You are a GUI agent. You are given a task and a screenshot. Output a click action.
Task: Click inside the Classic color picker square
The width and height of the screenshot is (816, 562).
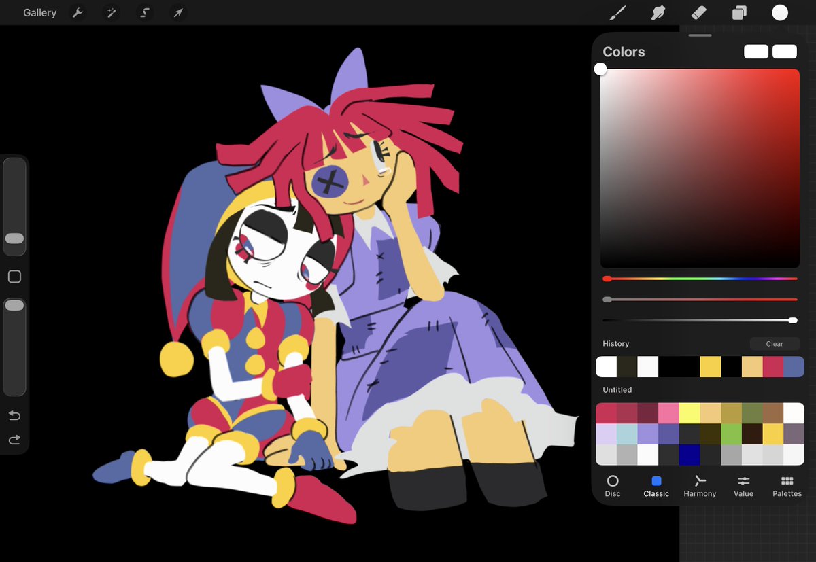click(x=700, y=168)
